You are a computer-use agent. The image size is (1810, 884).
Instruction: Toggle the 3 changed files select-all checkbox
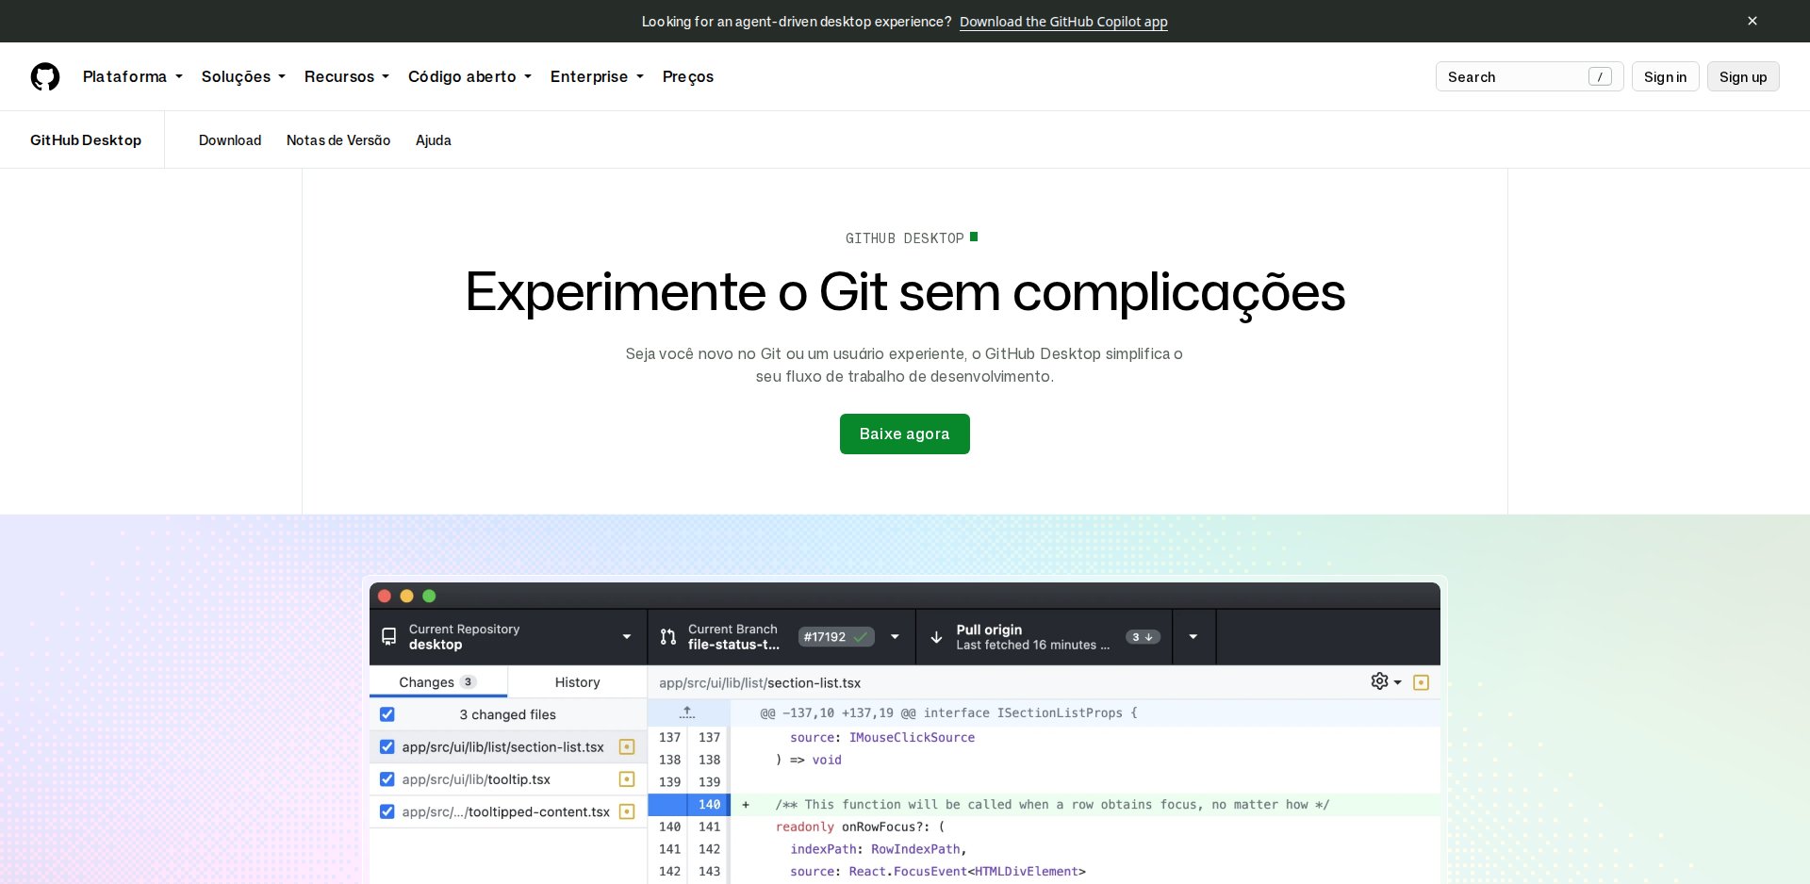tap(387, 714)
